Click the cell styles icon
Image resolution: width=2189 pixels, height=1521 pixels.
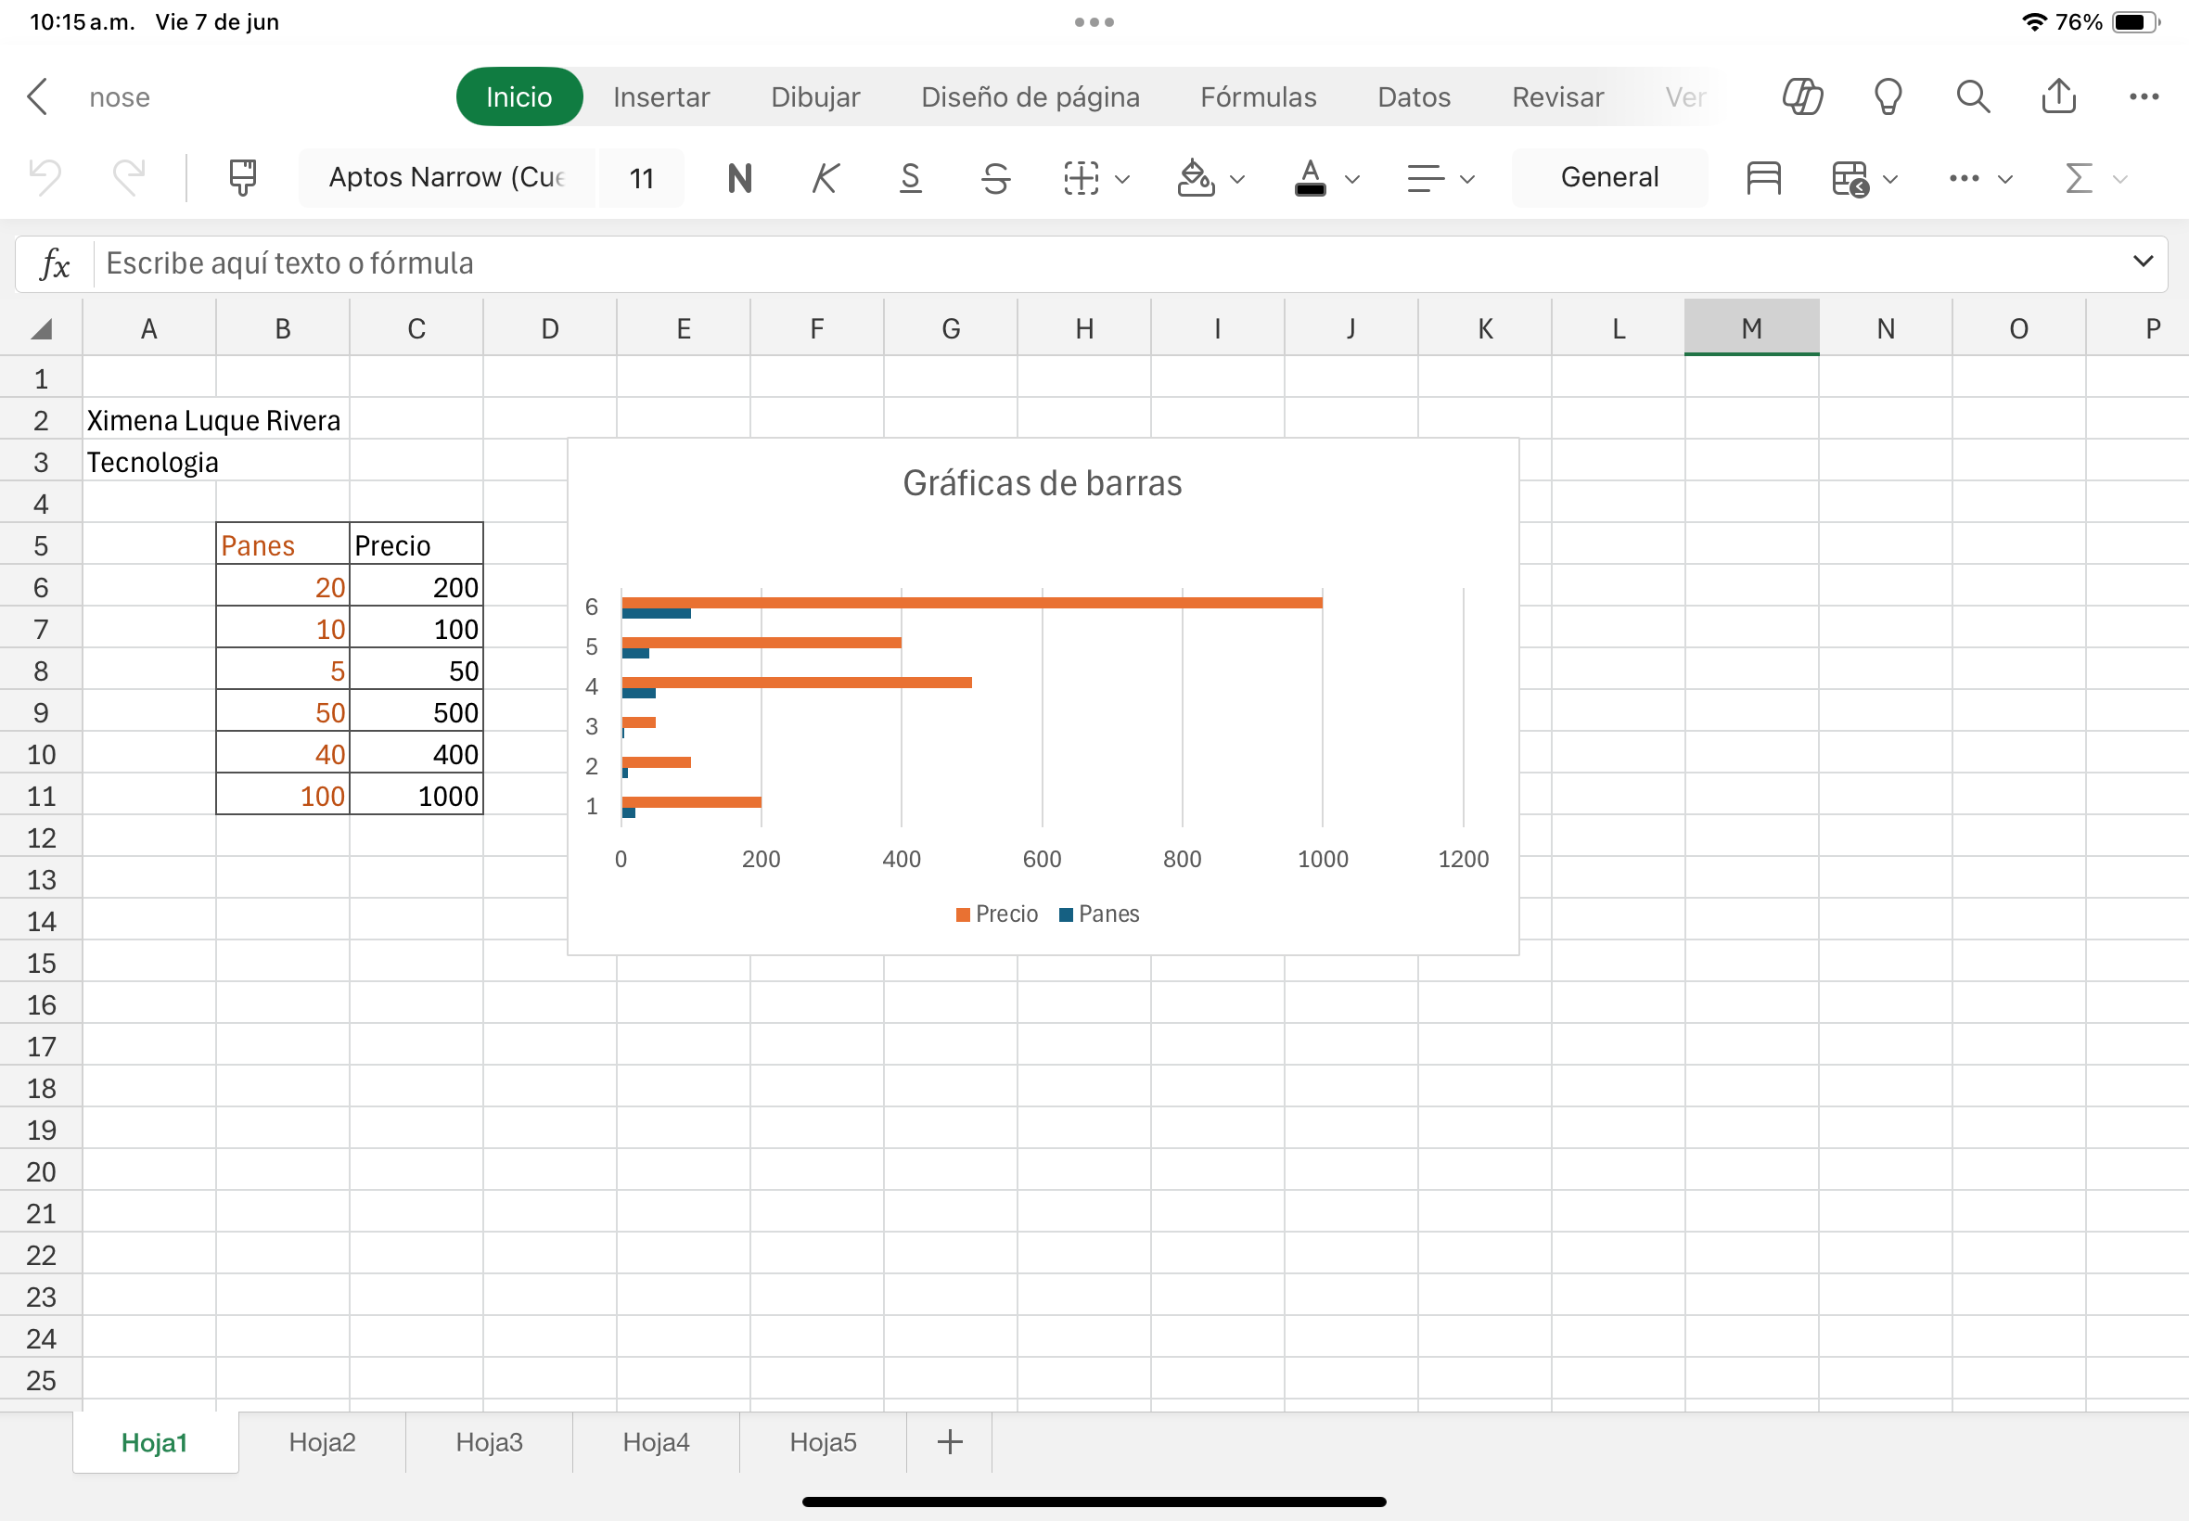[1763, 177]
